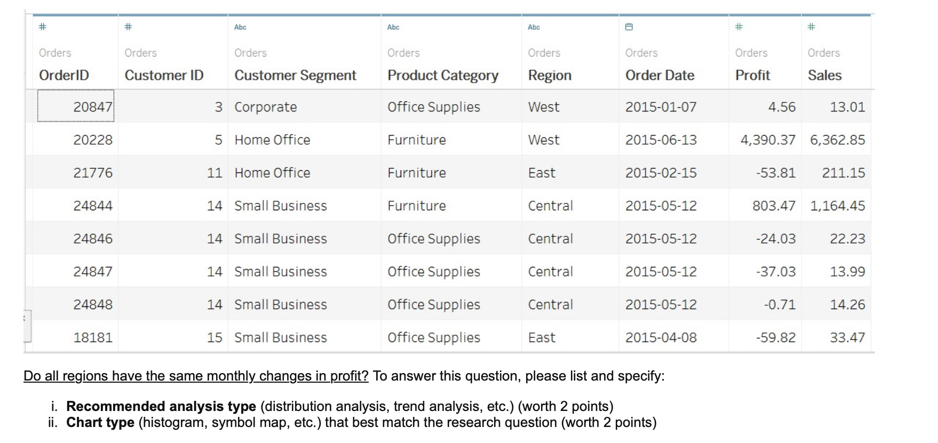This screenshot has height=443, width=938.
Task: Select the Corporate customer segment cell
Action: (x=265, y=107)
